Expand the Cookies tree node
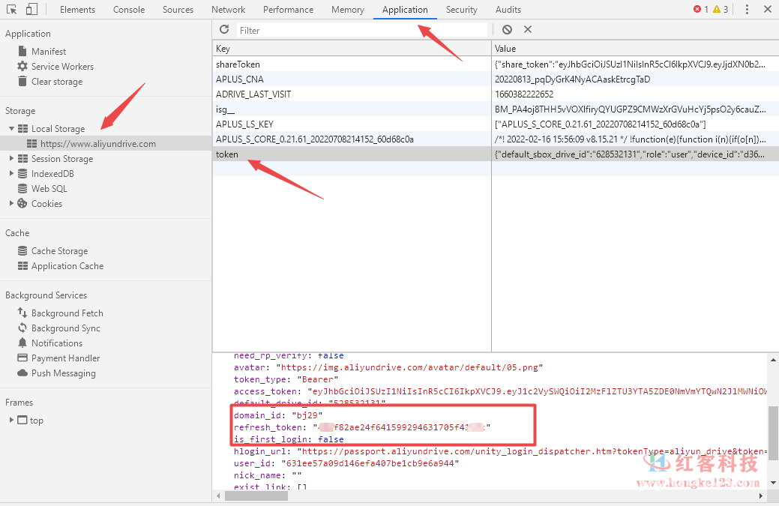This screenshot has width=779, height=506. (x=11, y=204)
